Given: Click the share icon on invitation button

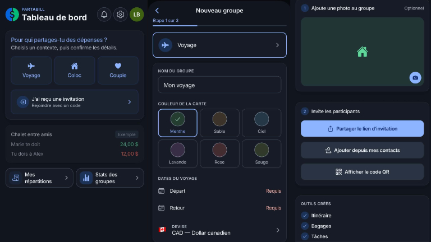Looking at the screenshot, I should pyautogui.click(x=331, y=129).
